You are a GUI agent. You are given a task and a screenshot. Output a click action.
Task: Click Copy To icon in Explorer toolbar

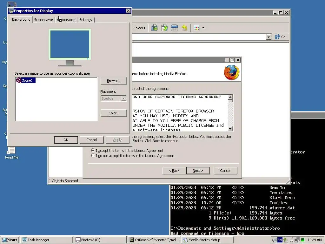pyautogui.click(x=164, y=28)
